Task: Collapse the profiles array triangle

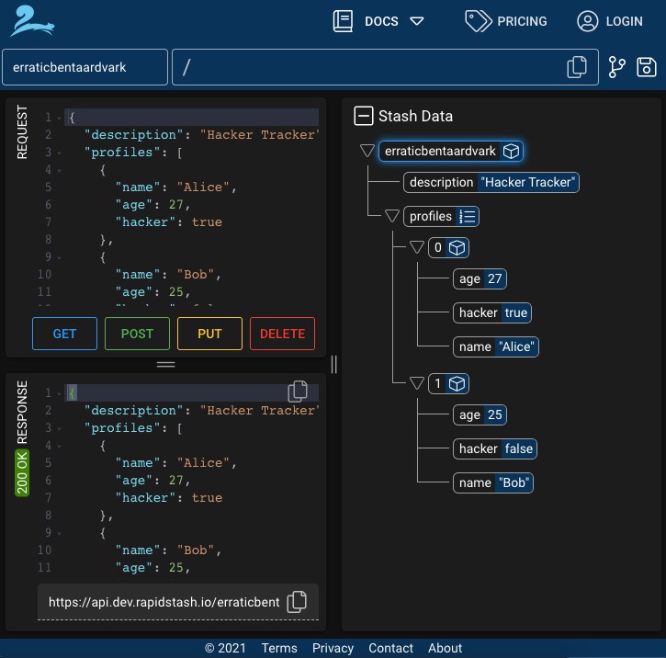Action: tap(391, 216)
